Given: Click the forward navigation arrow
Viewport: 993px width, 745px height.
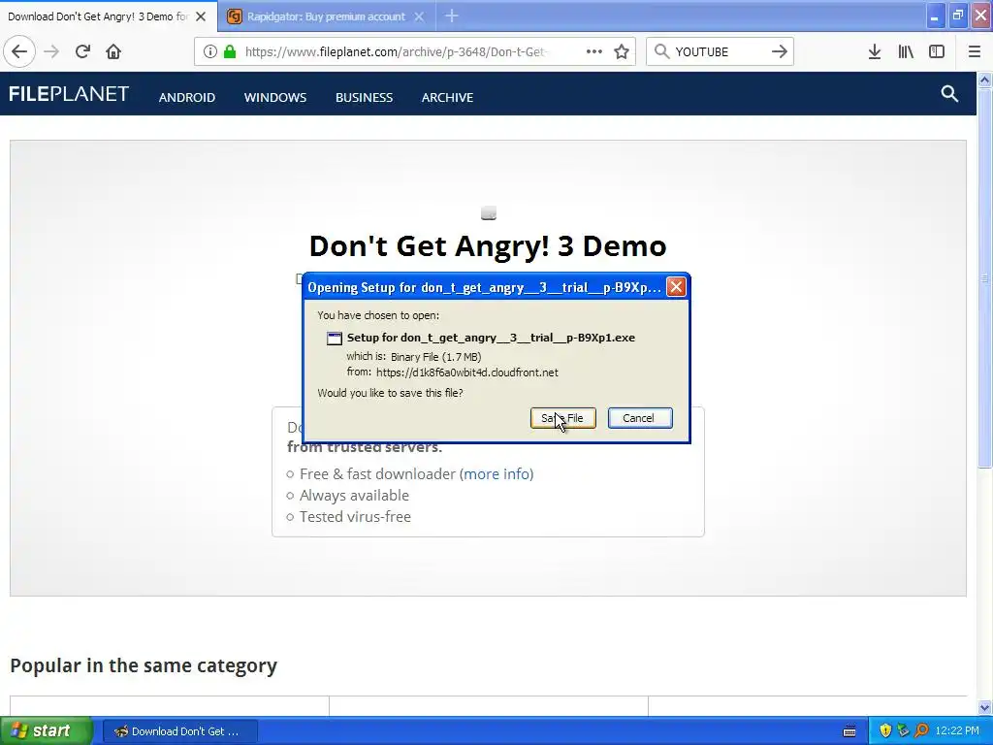Looking at the screenshot, I should pos(51,51).
